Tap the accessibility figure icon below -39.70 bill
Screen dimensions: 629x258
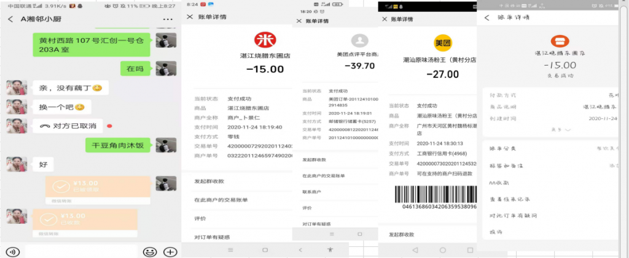(330, 249)
